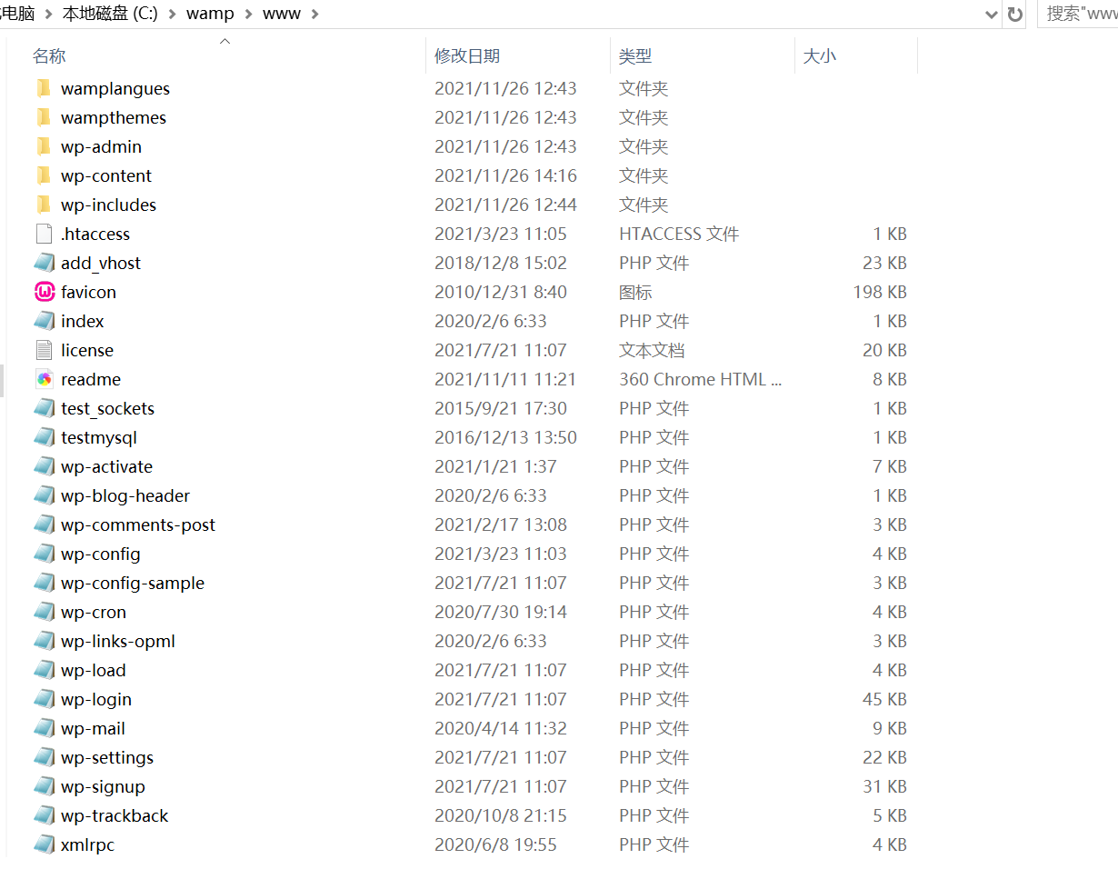Click the index PHP file icon
This screenshot has height=869, width=1118.
[45, 321]
